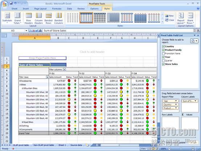Viewport: 201px width, 151px height.
Task: Click the Office button
Action: point(5,4)
